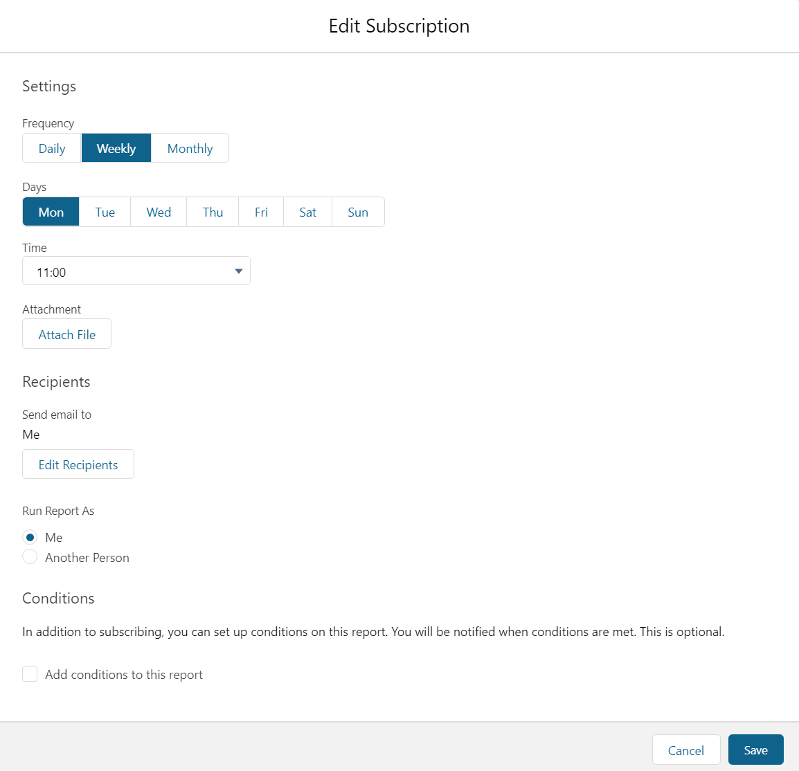799x771 pixels.
Task: Select Tue in the Days row
Action: click(105, 212)
